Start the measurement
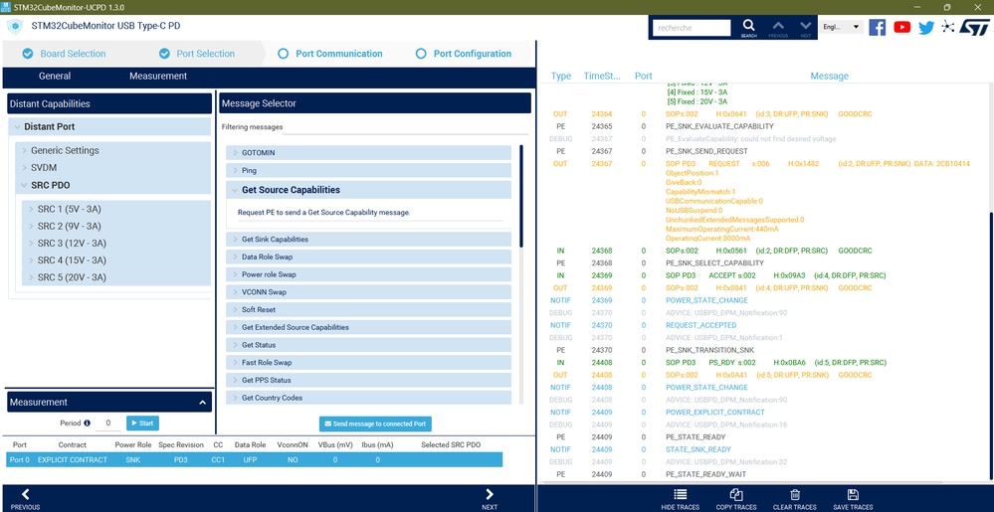The width and height of the screenshot is (994, 512). pos(142,423)
